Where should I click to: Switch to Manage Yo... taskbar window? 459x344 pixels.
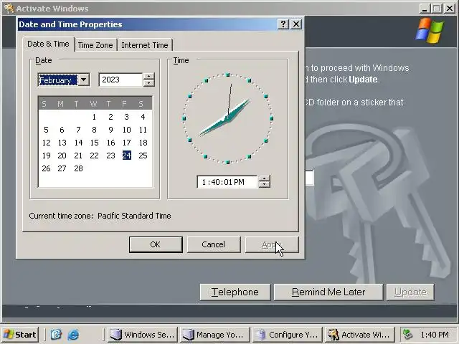(215, 335)
